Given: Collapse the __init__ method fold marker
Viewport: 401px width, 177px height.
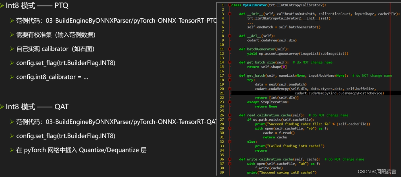Looking at the screenshot, I should pos(230,14).
